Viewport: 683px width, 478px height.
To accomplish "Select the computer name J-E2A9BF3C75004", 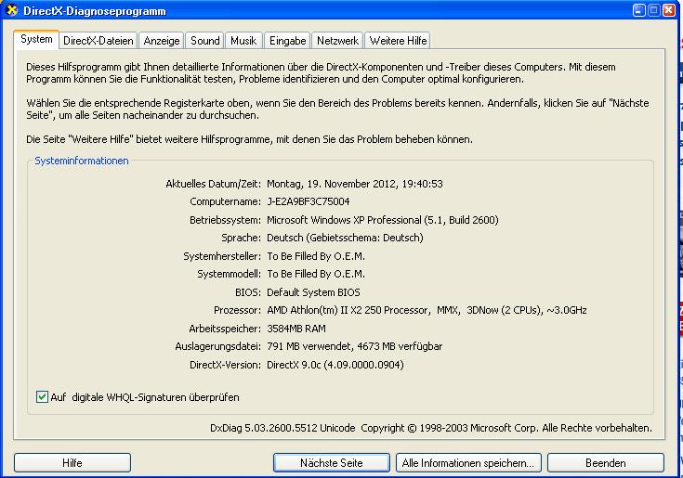I will click(308, 201).
